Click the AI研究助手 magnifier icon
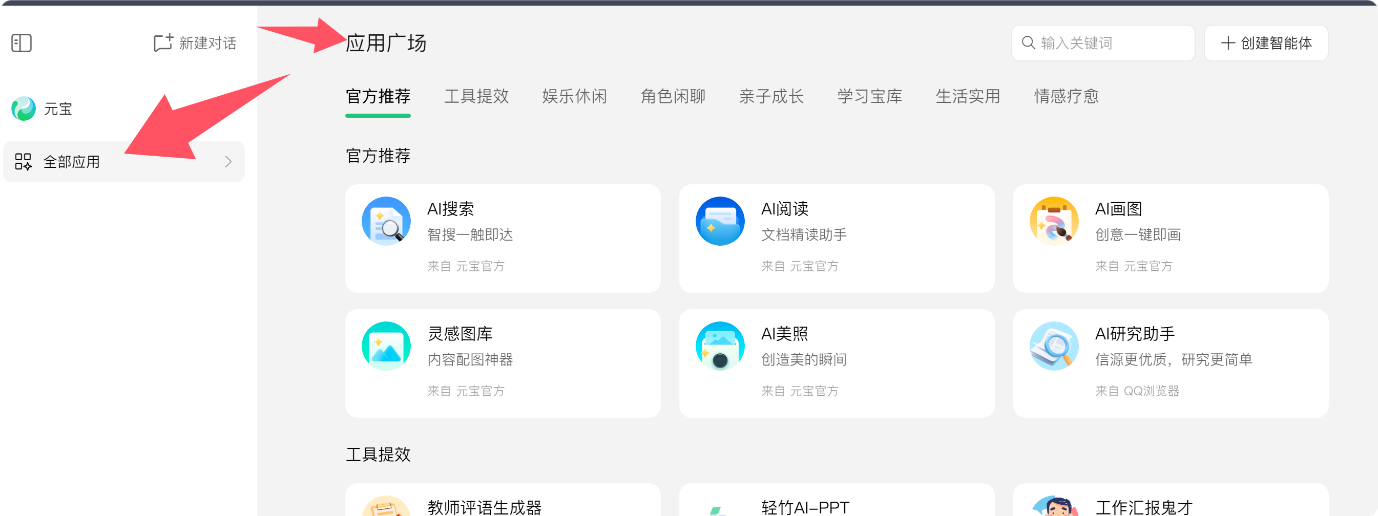 coord(1053,346)
